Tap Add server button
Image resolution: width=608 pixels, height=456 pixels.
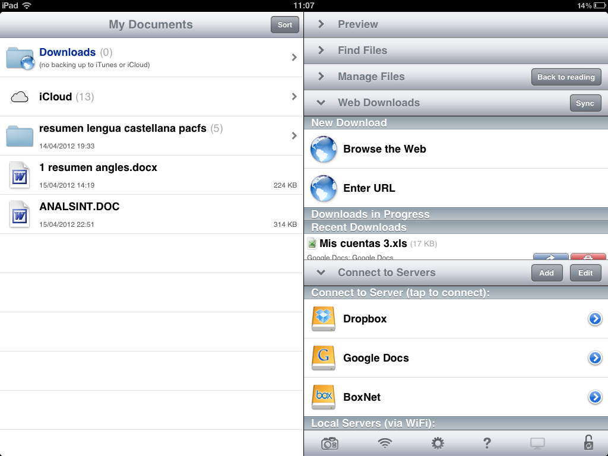[x=546, y=273]
